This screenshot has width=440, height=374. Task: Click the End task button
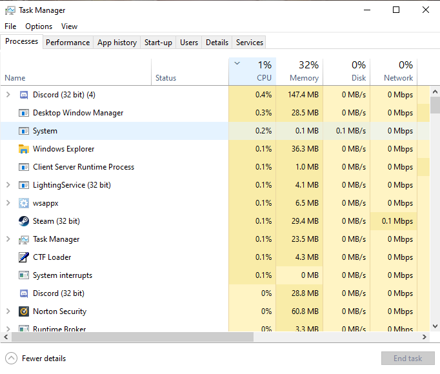click(408, 359)
